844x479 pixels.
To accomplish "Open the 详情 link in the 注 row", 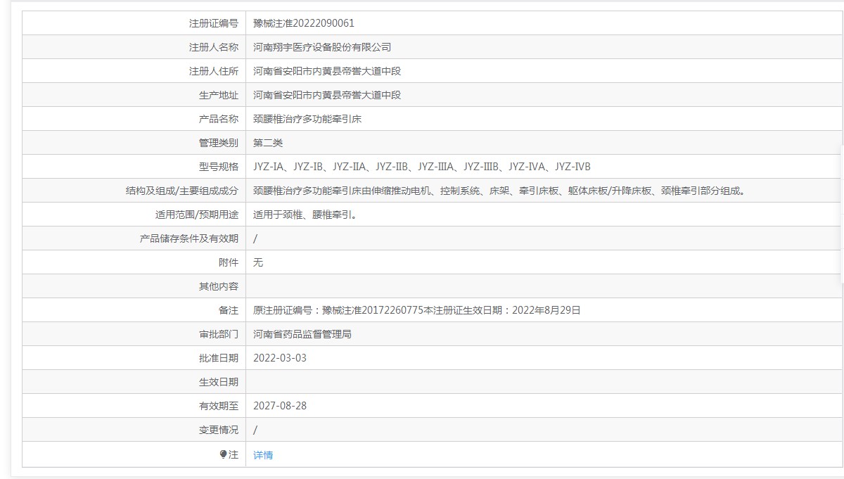I will point(263,455).
